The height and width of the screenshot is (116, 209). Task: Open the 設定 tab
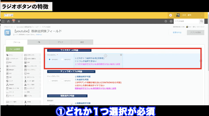pos(82,42)
